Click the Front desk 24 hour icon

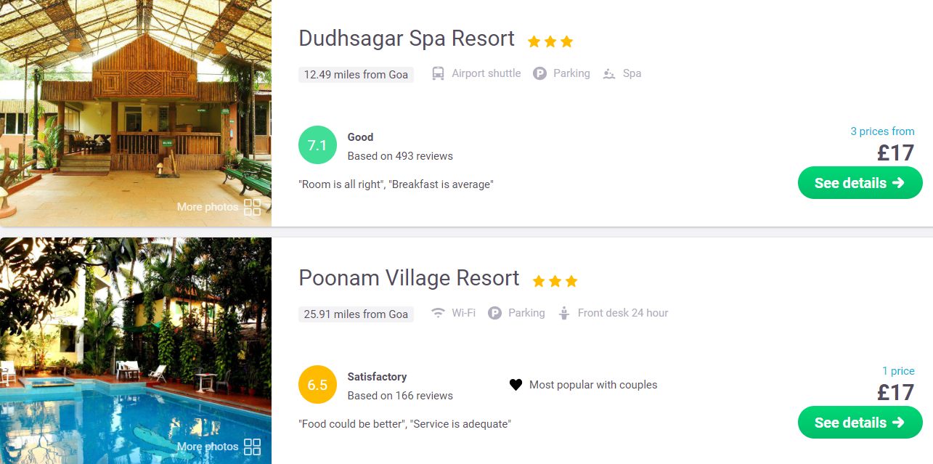click(x=564, y=313)
